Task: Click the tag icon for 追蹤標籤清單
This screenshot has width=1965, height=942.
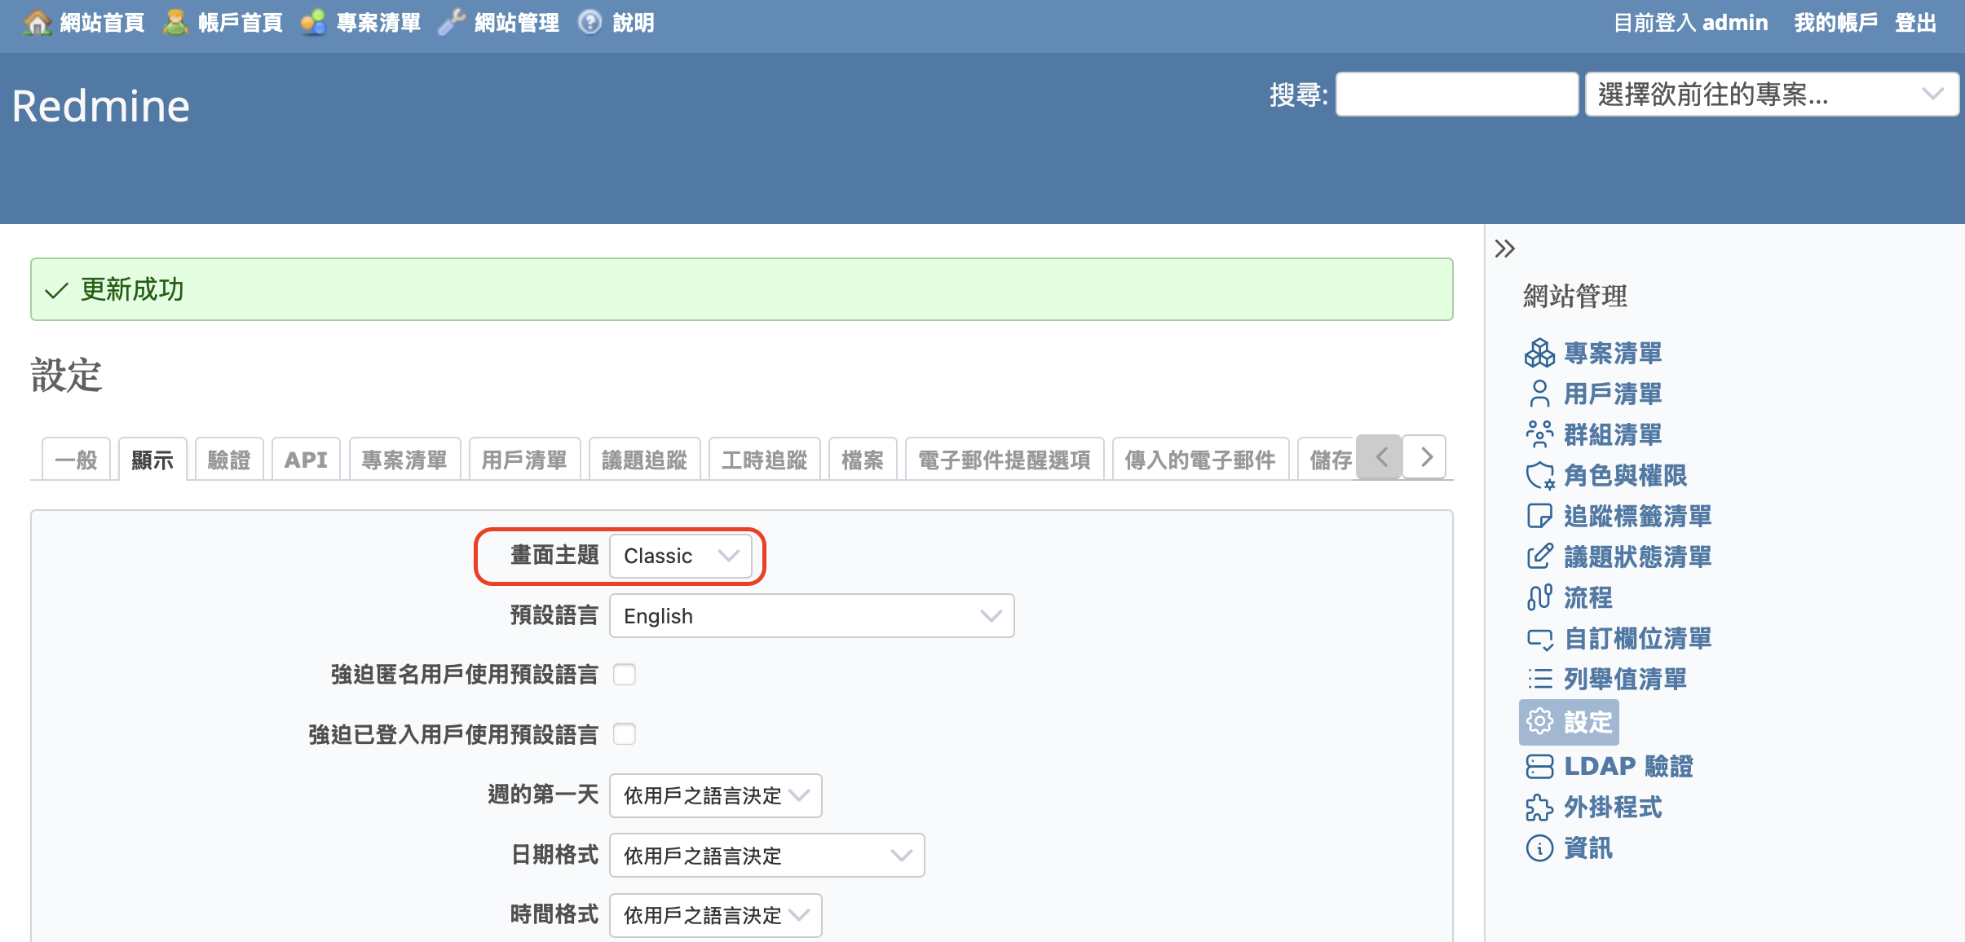Action: coord(1539,516)
